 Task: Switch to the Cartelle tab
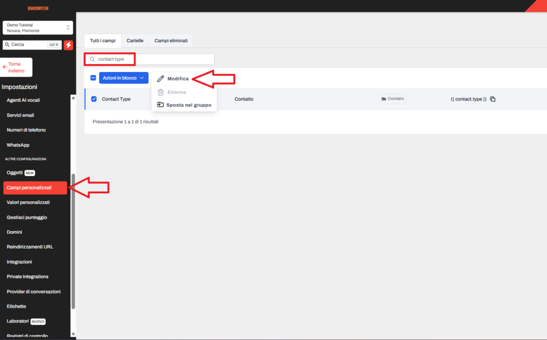click(x=135, y=41)
